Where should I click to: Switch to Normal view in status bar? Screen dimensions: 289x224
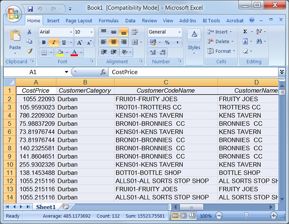click(x=175, y=216)
